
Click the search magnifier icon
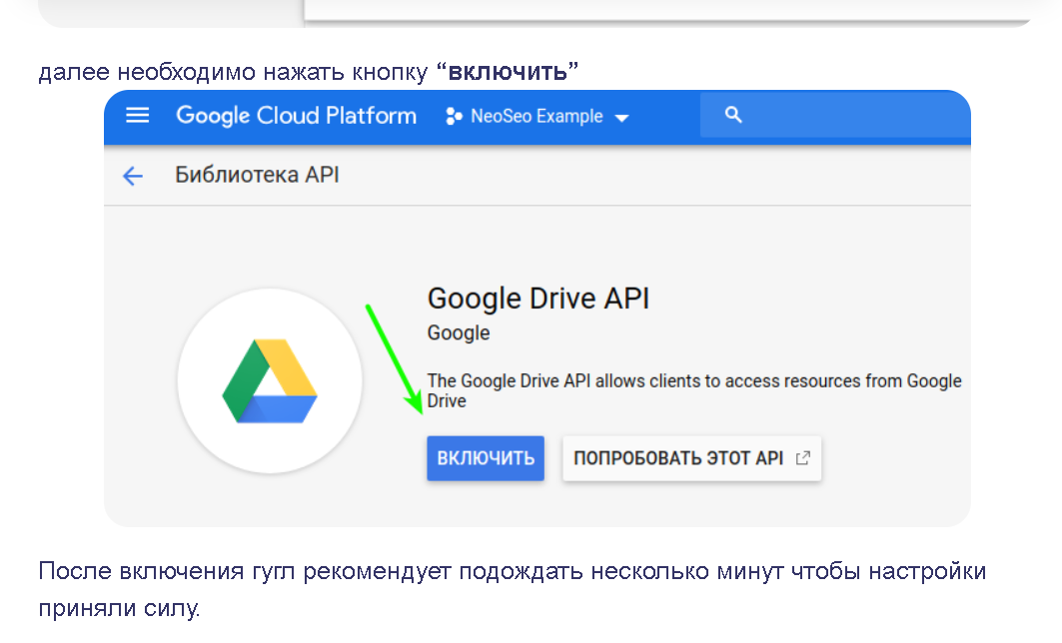point(733,115)
